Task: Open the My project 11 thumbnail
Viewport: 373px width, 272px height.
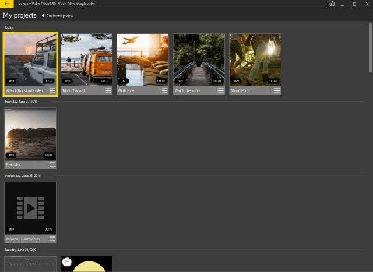Action: pos(255,60)
